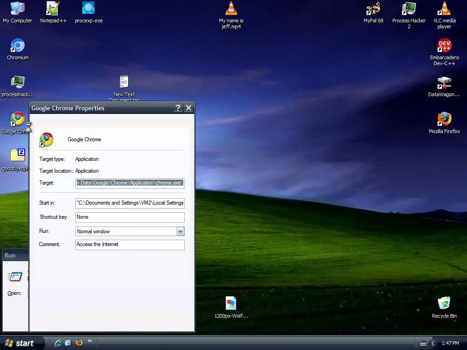Click the Chrome icon in Properties dialog
Image resolution: width=467 pixels, height=350 pixels.
pos(47,139)
